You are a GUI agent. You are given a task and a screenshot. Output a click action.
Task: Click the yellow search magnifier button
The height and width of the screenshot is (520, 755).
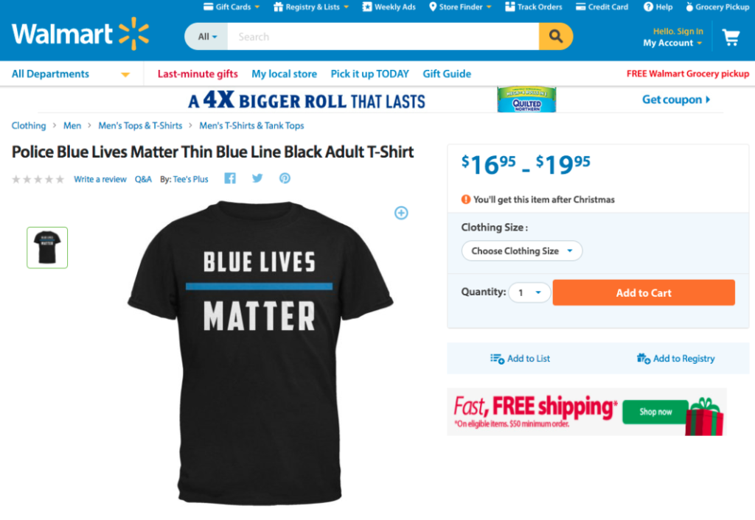pyautogui.click(x=556, y=37)
